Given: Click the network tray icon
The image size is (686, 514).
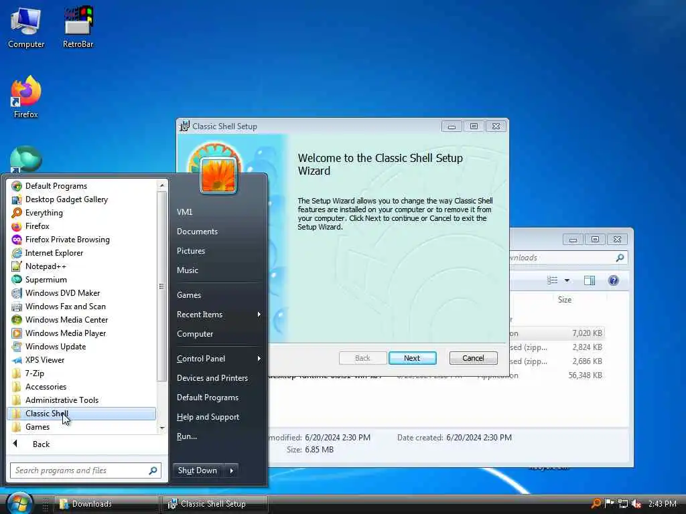Looking at the screenshot, I should pyautogui.click(x=623, y=503).
